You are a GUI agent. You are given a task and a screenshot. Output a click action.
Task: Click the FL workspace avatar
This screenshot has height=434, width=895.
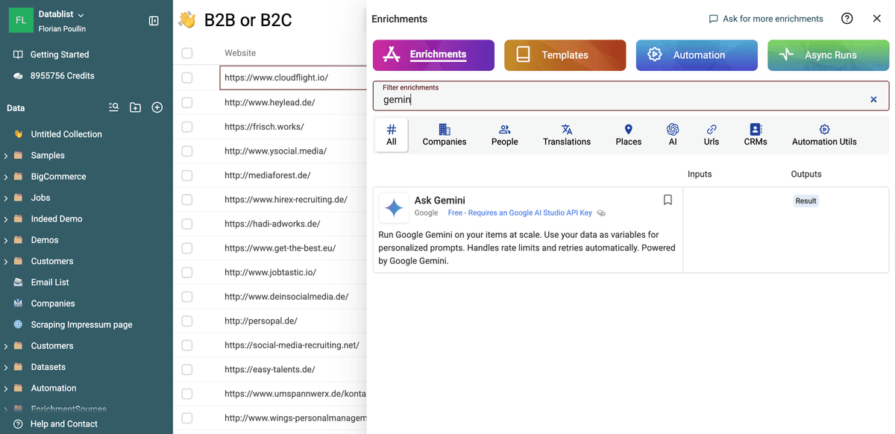(x=21, y=20)
